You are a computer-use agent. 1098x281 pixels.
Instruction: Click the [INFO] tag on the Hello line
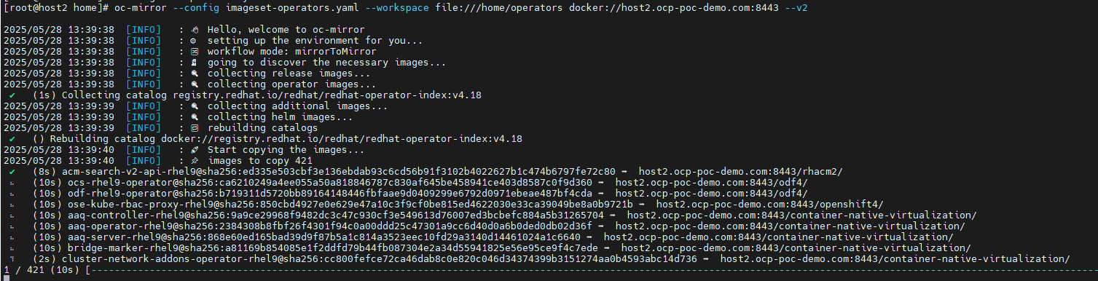click(x=144, y=29)
